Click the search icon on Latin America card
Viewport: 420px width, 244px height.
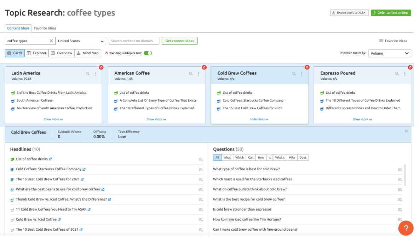click(88, 74)
